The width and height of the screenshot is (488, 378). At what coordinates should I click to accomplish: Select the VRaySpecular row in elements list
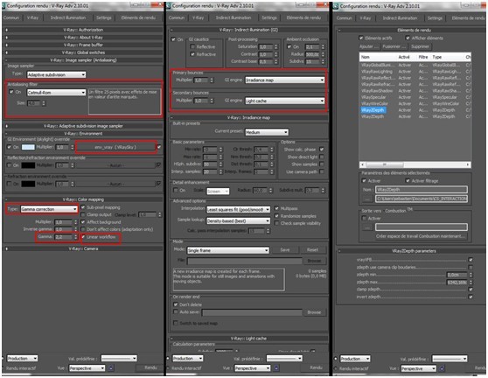(x=415, y=97)
